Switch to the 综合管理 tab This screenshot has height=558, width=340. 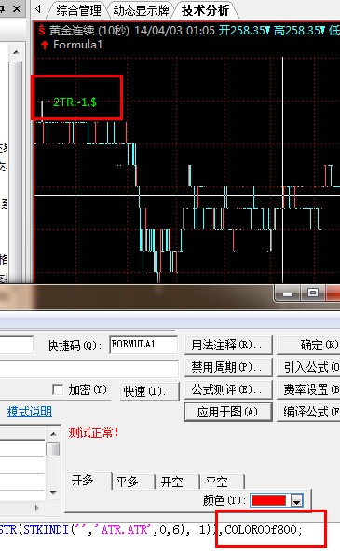78,10
